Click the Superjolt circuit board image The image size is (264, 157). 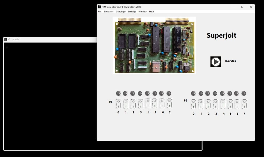[x=154, y=45]
